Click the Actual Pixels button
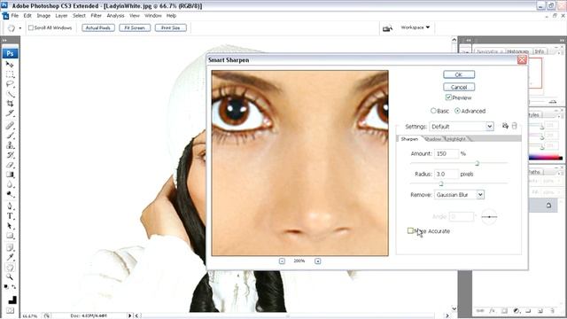The height and width of the screenshot is (319, 567). (98, 27)
